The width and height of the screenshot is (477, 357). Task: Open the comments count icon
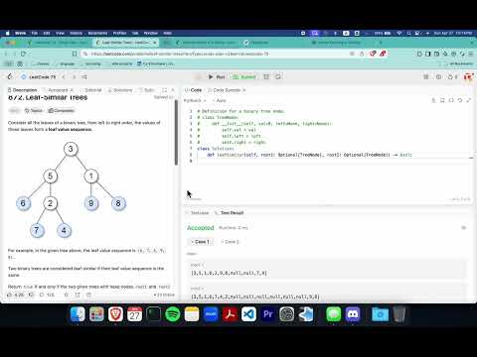(x=47, y=295)
